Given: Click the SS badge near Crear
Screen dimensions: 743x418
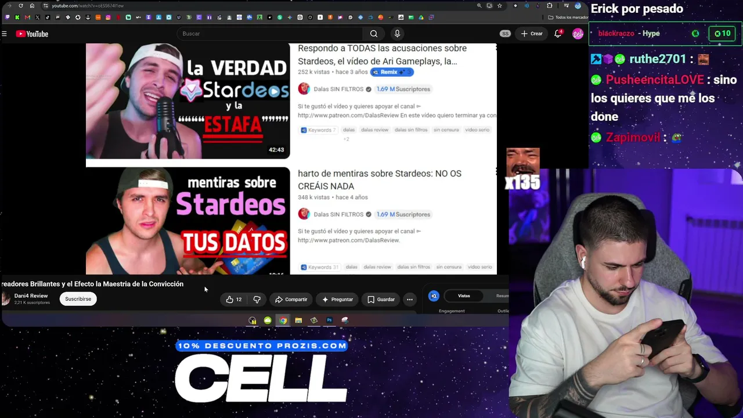Looking at the screenshot, I should point(505,34).
